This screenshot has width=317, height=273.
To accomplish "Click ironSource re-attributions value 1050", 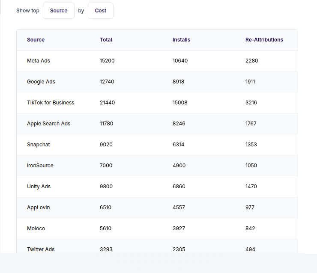I will pos(251,166).
